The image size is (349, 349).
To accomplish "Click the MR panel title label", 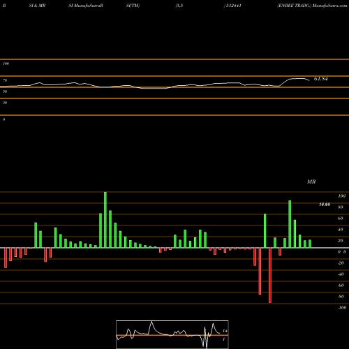I will coord(311,181).
